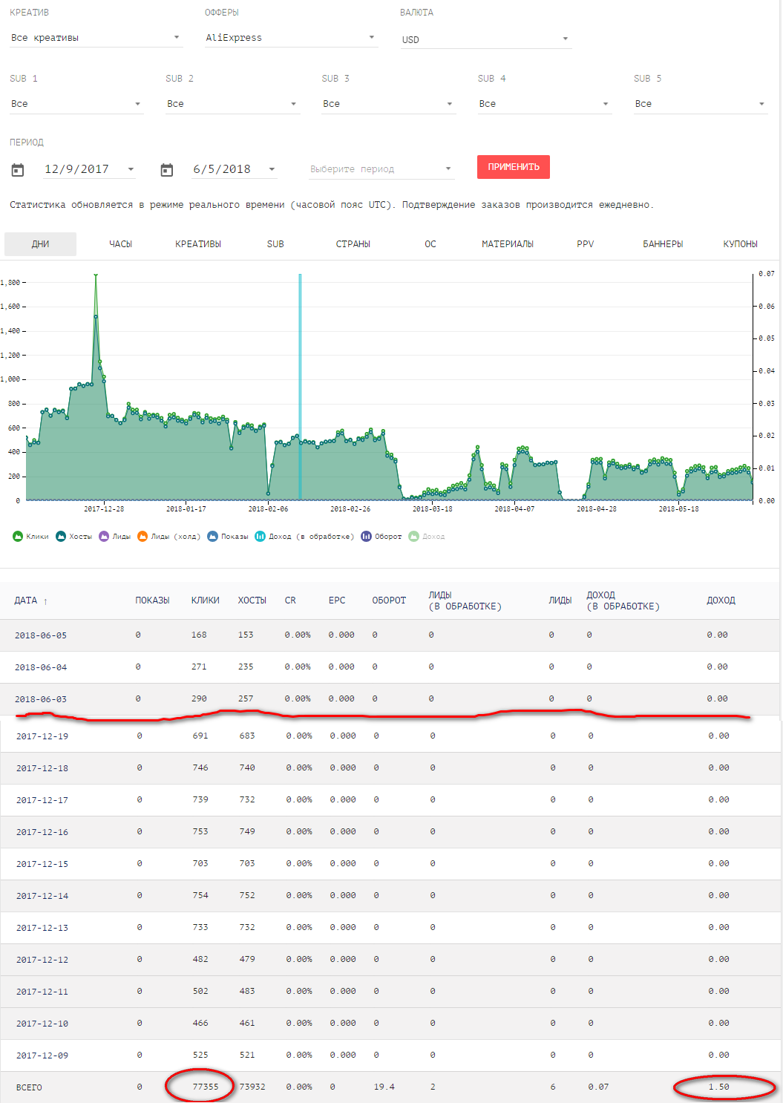
Task: Open the СТРАНЫ tab
Action: [x=353, y=244]
